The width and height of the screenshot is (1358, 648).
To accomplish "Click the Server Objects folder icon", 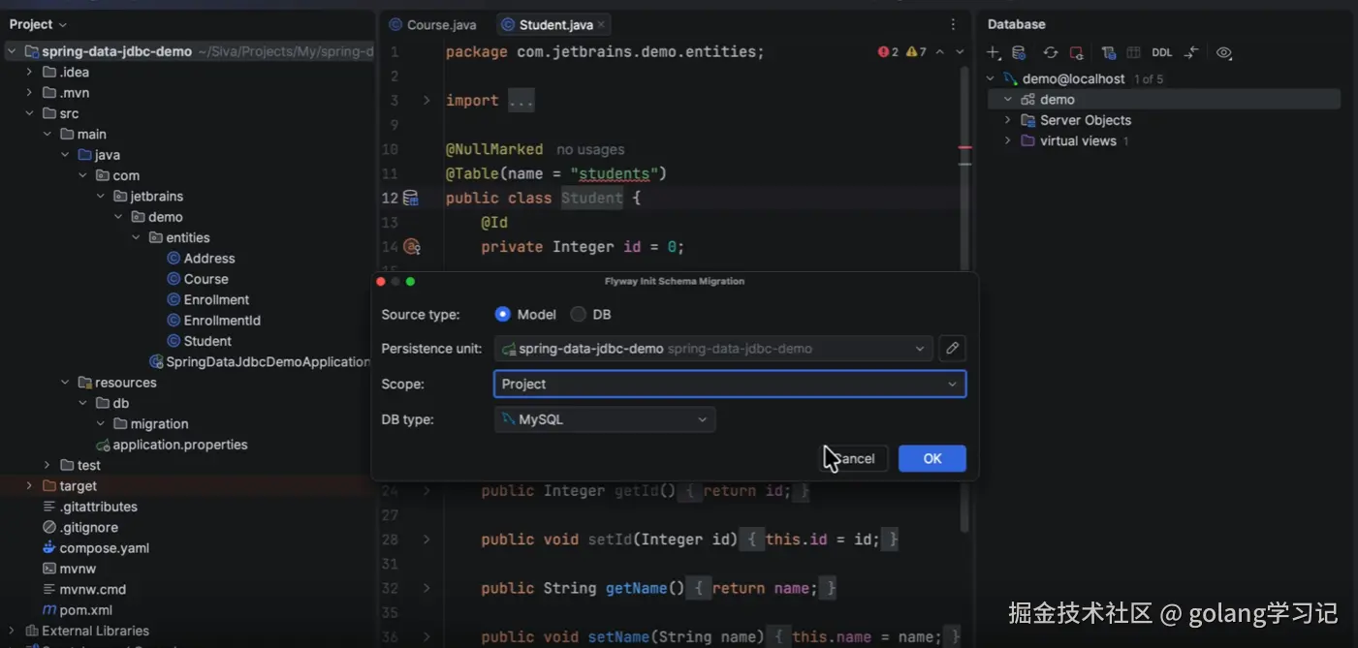I will (x=1028, y=120).
